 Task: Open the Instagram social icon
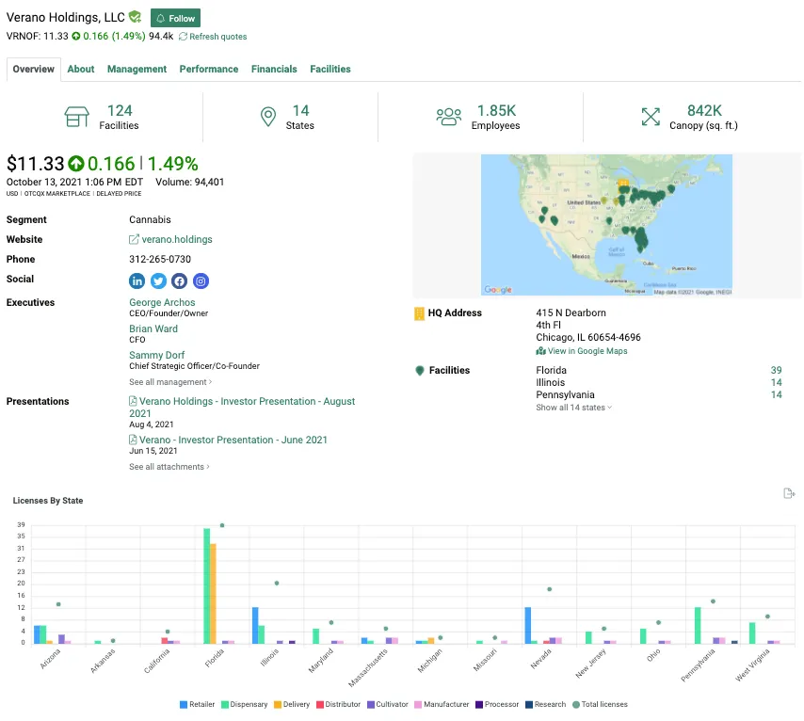pyautogui.click(x=201, y=280)
